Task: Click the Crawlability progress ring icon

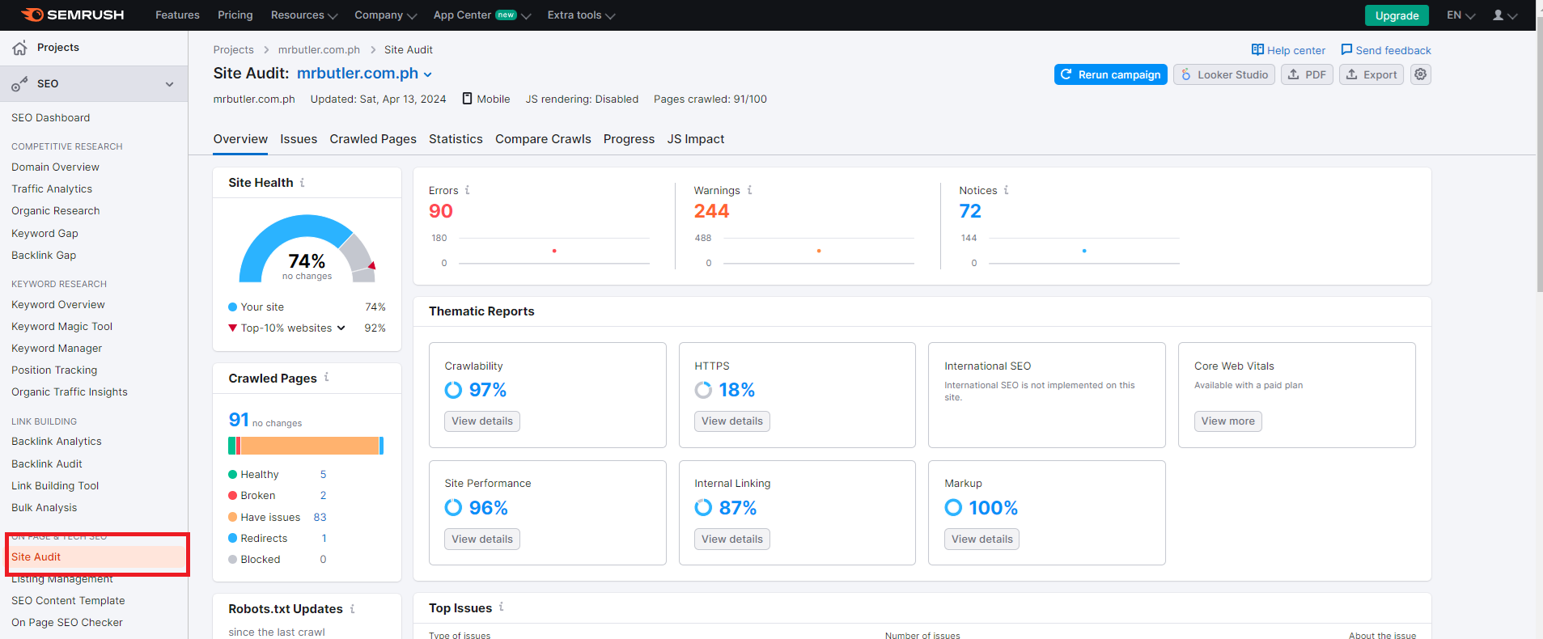Action: (x=453, y=390)
